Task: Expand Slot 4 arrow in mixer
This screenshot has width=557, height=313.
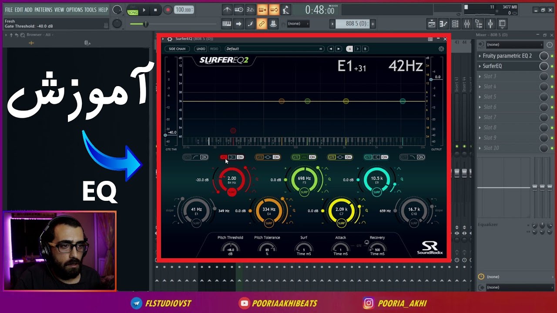Action: coord(480,87)
